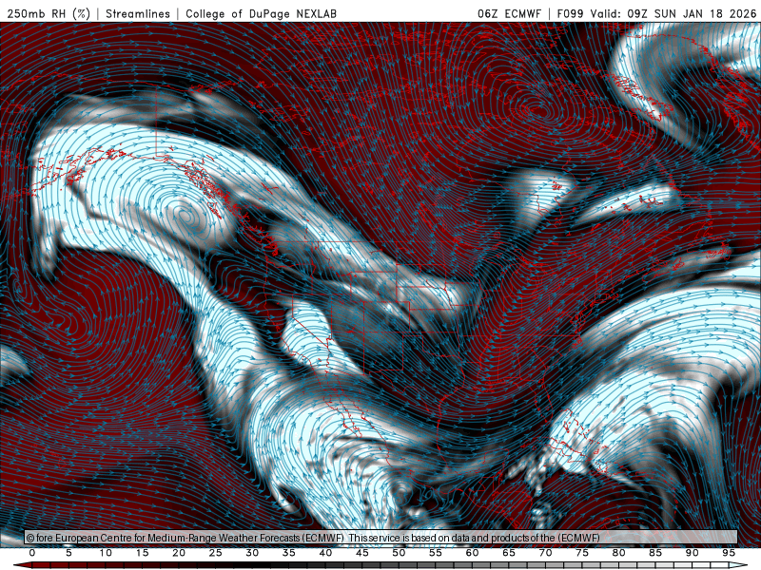Click the ECMWF copyright notice banner

point(381,538)
